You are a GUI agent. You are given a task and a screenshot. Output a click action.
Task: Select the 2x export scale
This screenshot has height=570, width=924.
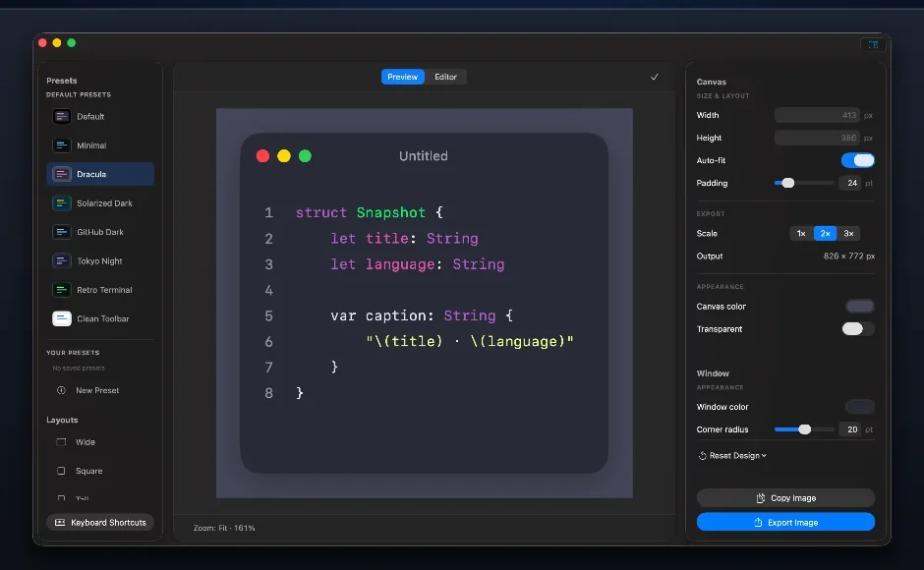pyautogui.click(x=825, y=234)
